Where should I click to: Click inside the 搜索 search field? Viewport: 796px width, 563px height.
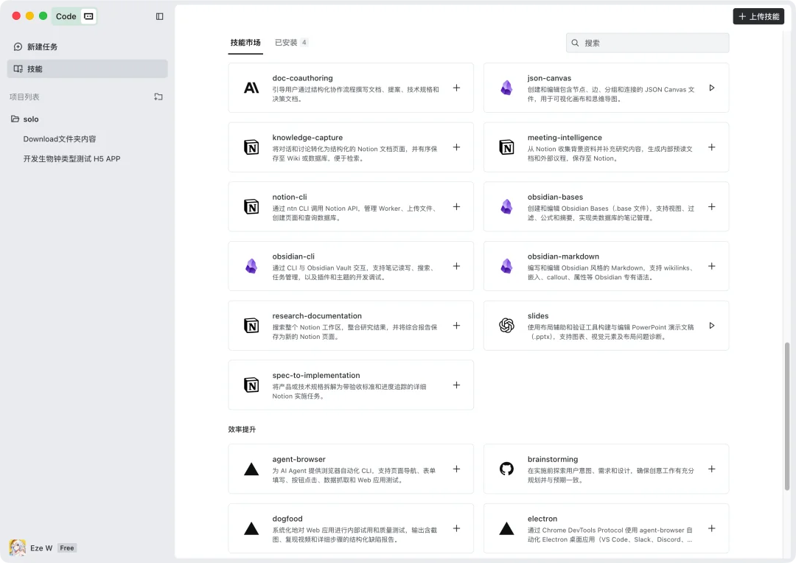click(x=646, y=43)
